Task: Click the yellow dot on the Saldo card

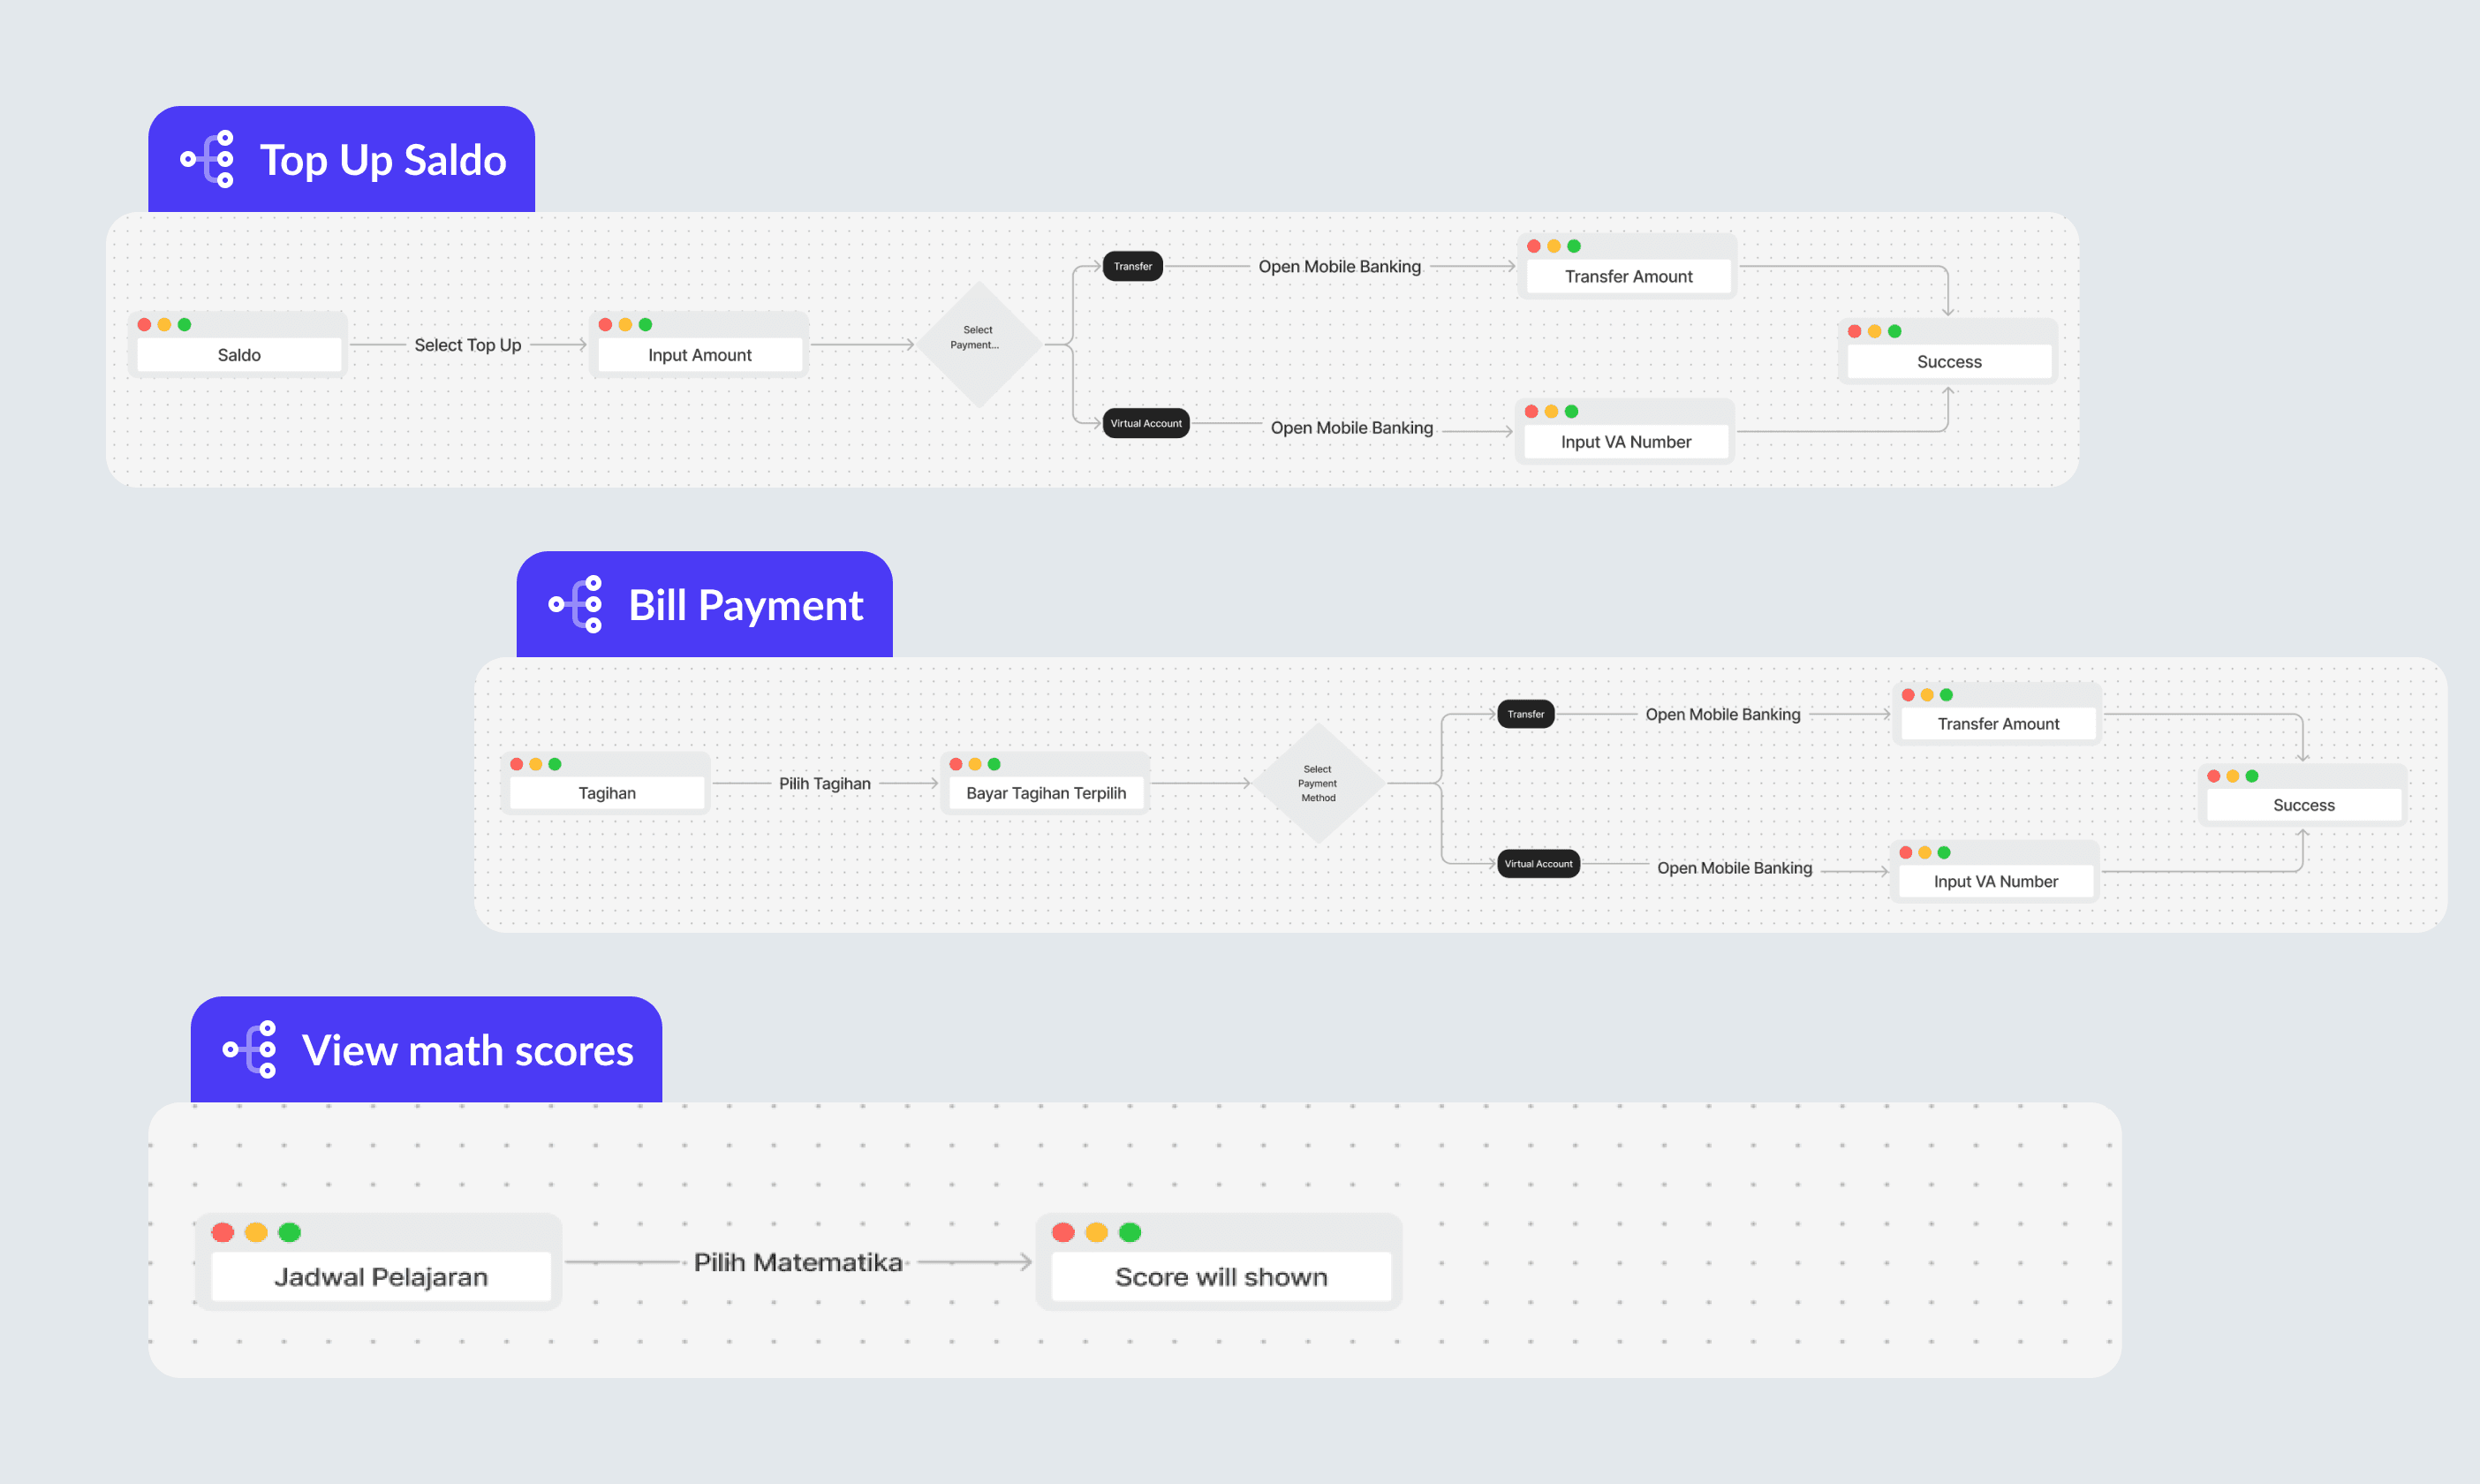Action: tap(164, 325)
